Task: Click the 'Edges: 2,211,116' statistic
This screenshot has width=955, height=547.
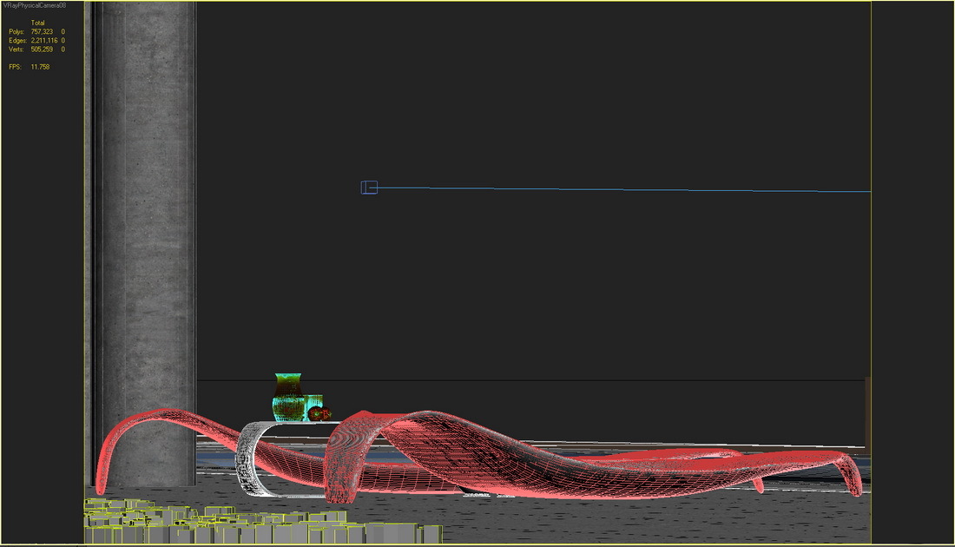Action: coord(34,40)
